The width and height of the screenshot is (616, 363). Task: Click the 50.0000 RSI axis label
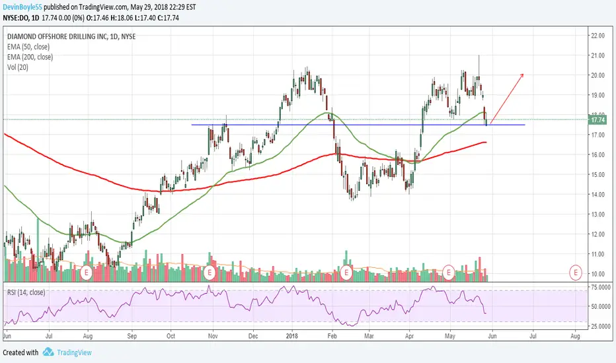click(601, 306)
